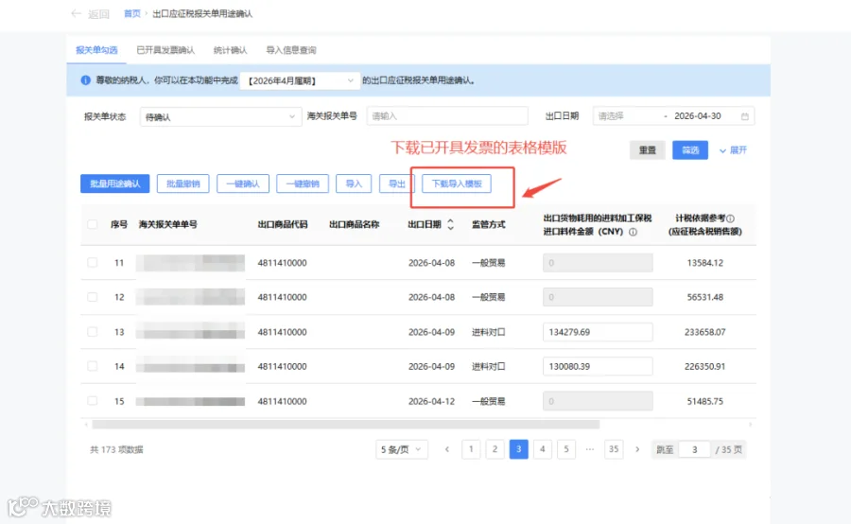The height and width of the screenshot is (524, 851).
Task: Check the checkbox for row 11
Action: (93, 262)
